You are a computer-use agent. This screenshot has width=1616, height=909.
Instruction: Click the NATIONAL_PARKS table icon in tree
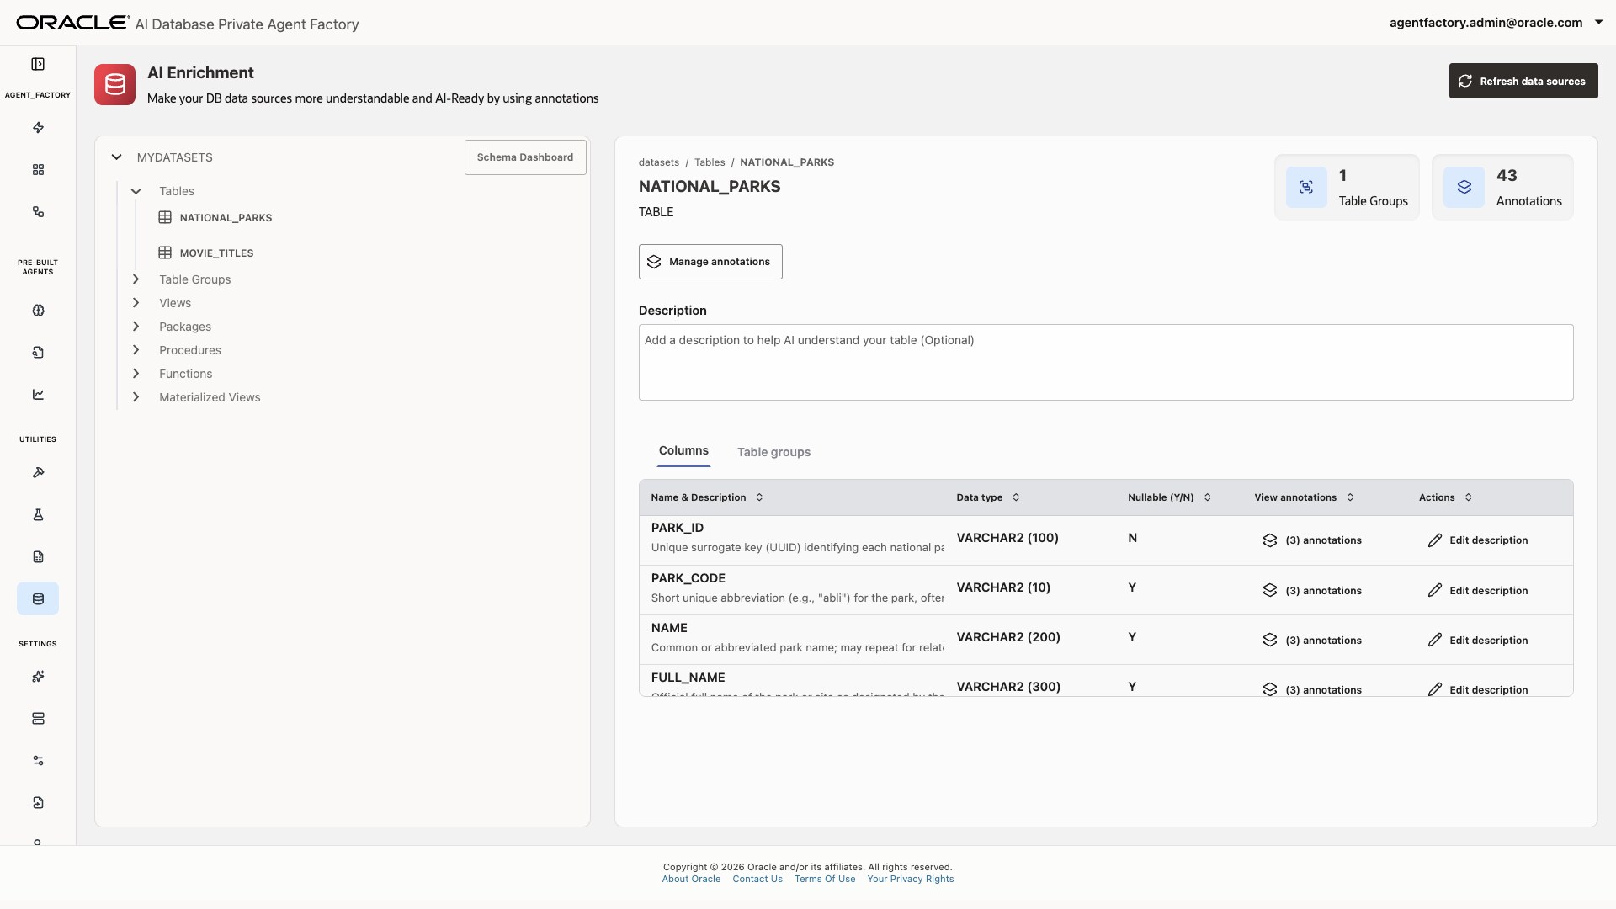tap(165, 218)
